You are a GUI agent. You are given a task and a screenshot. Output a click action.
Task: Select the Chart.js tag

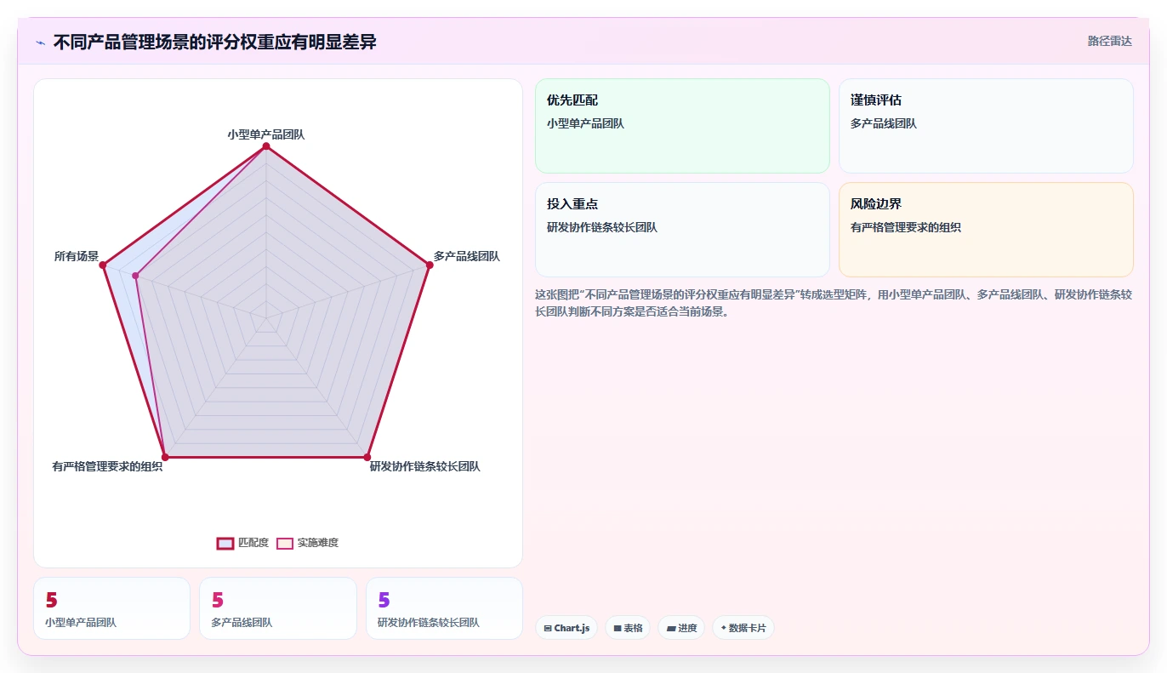click(x=566, y=628)
